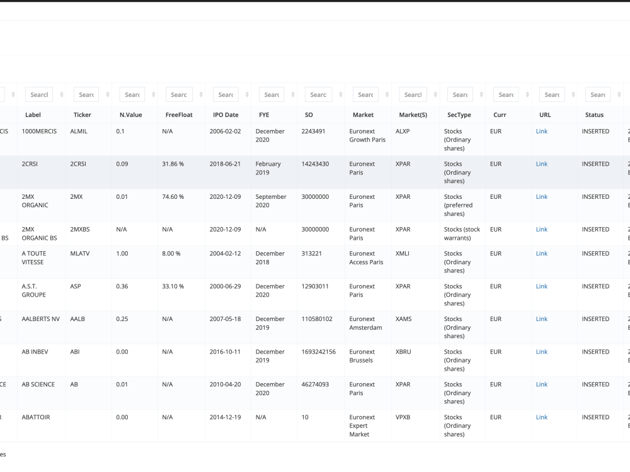Focus the IPO Date search field
Viewport: 630px width, 472px height.
pyautogui.click(x=226, y=95)
